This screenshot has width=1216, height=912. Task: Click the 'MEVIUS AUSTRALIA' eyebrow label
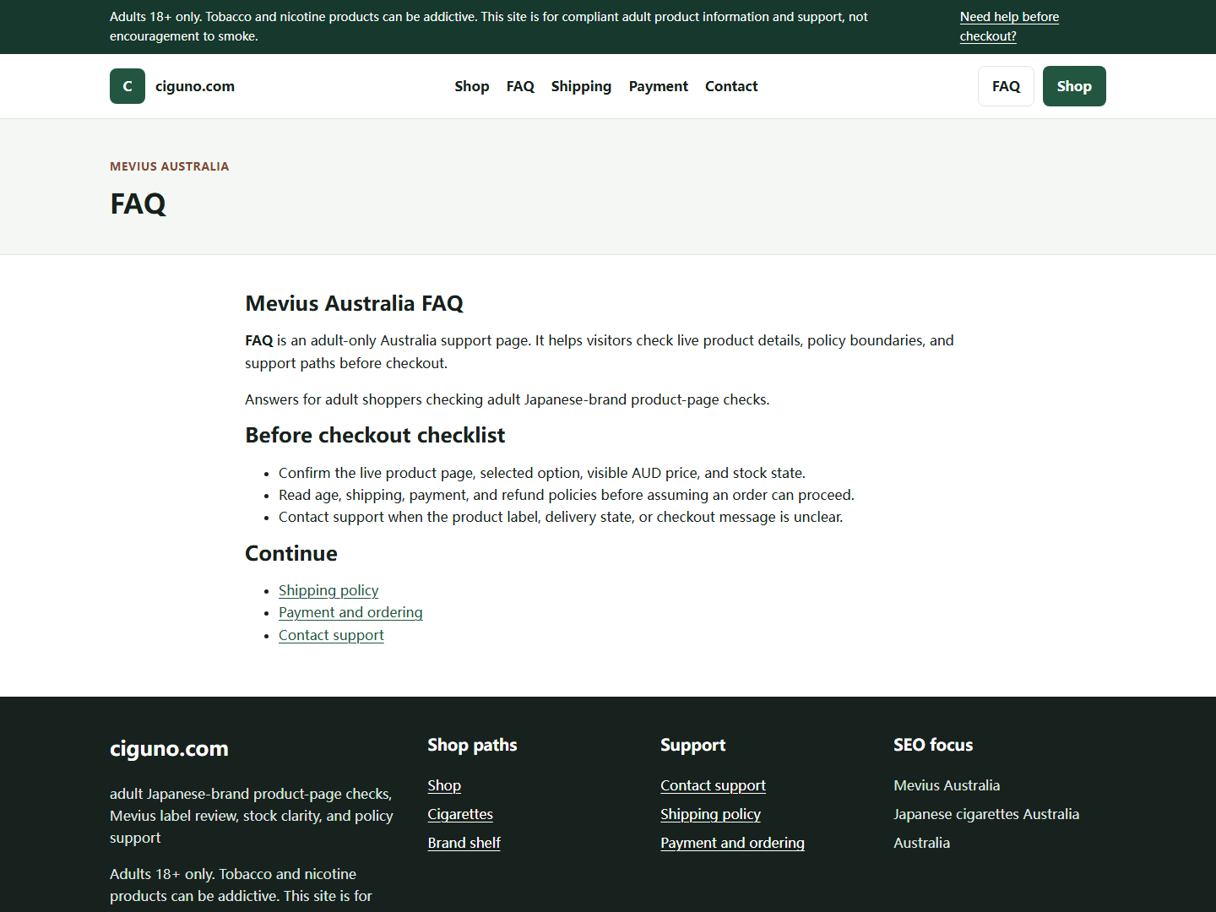[x=169, y=166]
